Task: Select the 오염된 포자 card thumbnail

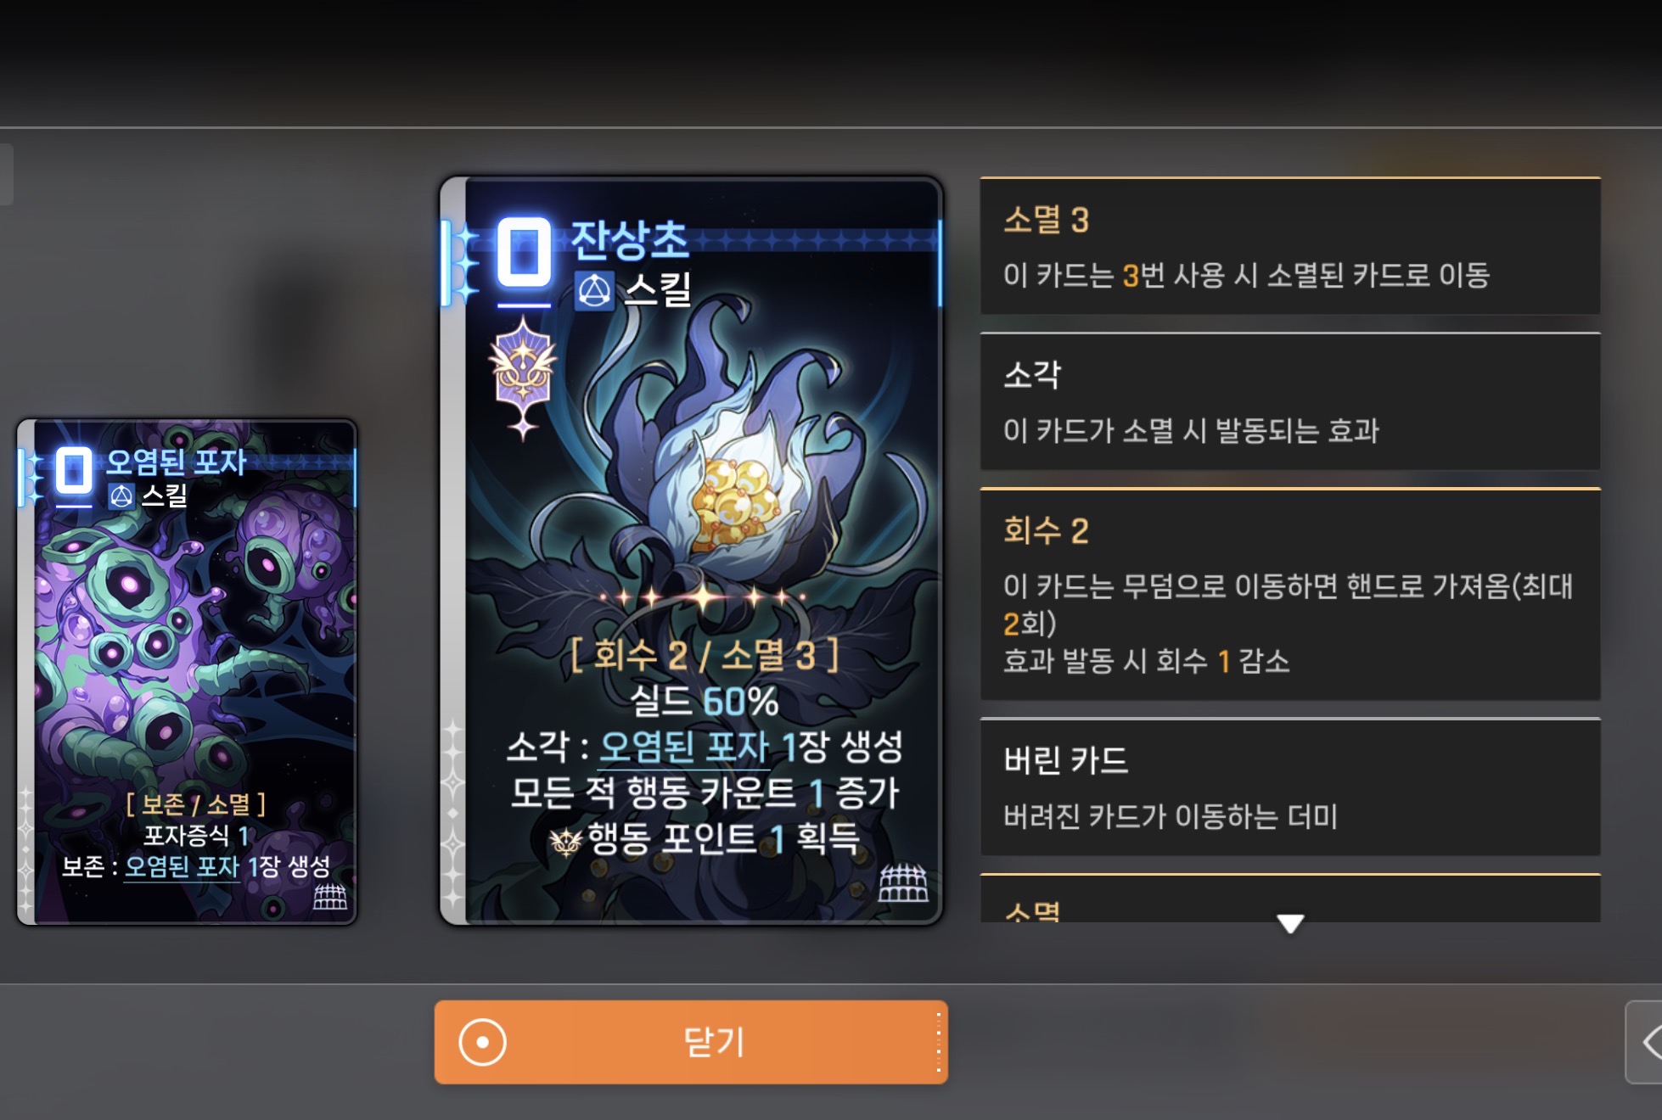Action: tap(187, 672)
